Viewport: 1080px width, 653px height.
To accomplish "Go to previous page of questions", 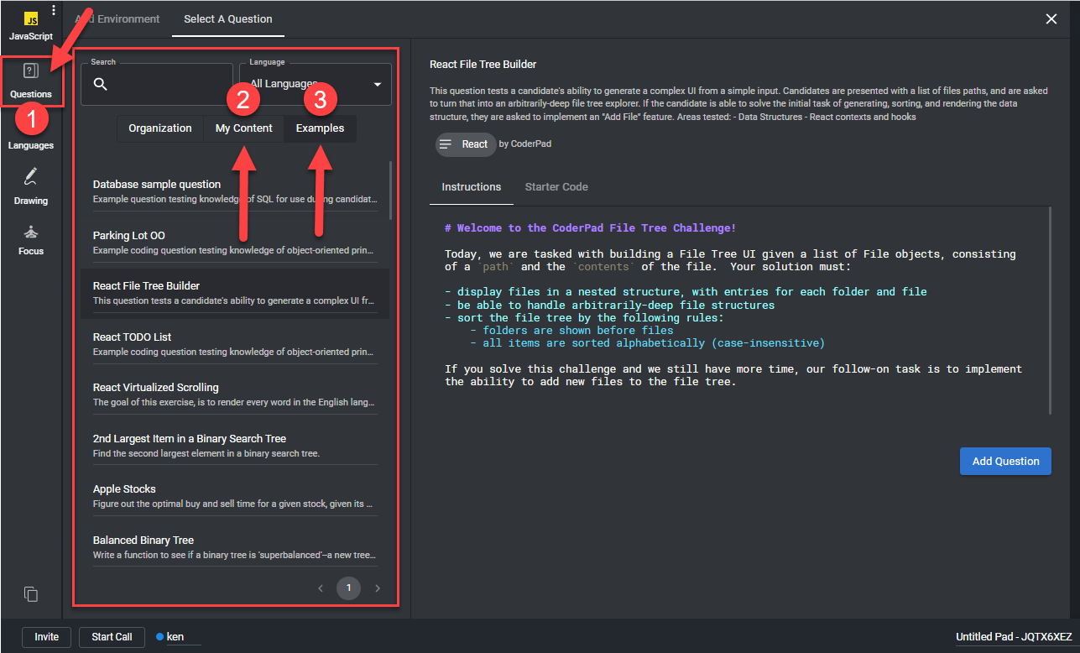I will pos(321,588).
